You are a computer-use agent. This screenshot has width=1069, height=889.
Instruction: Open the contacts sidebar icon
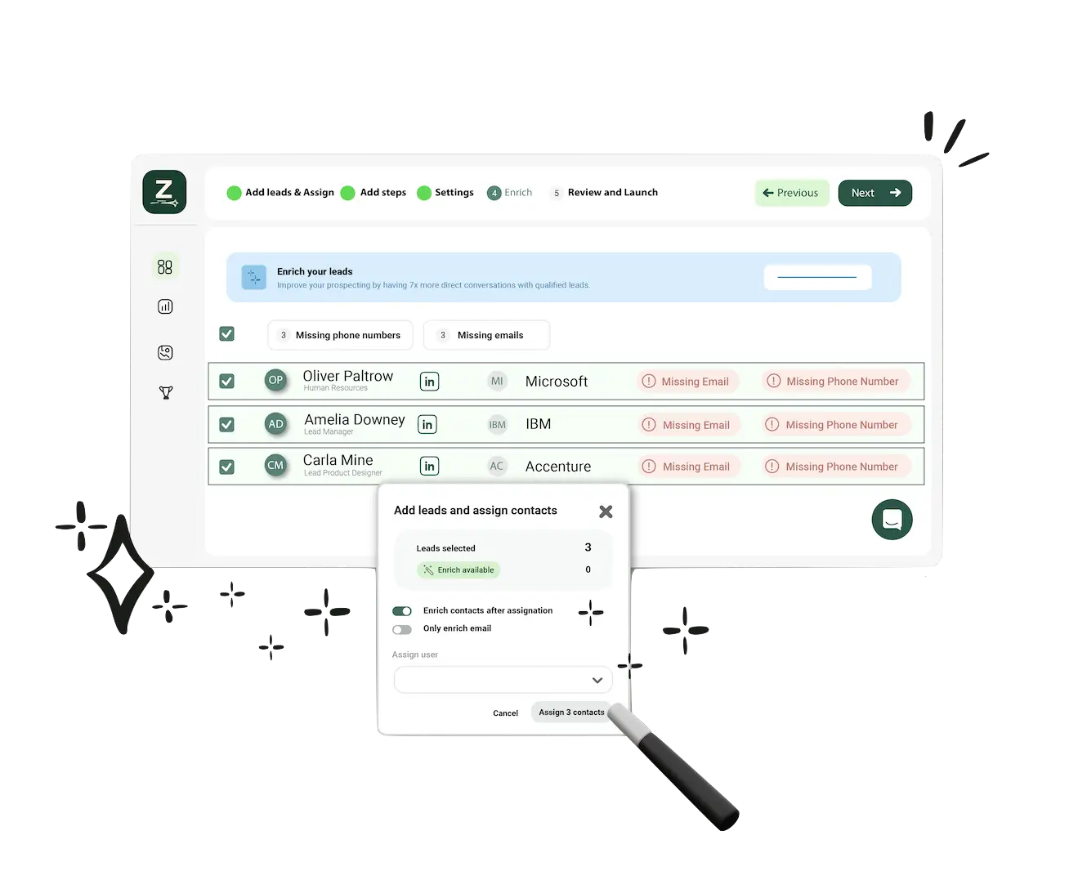pos(165,352)
